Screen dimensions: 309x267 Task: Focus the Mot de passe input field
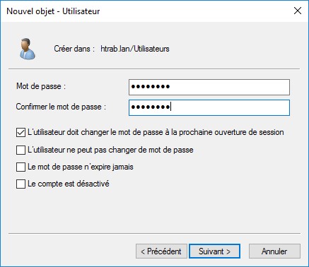pos(209,87)
